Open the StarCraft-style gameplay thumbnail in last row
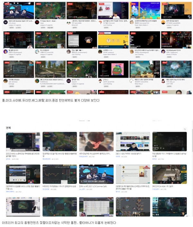This screenshot has width=193, height=227. click(x=133, y=207)
